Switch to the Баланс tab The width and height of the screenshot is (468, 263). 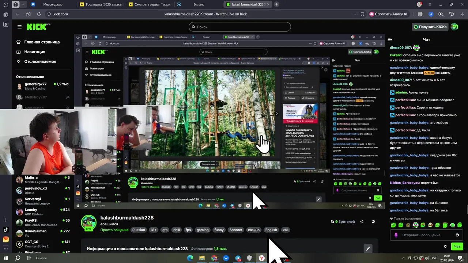coord(199,4)
